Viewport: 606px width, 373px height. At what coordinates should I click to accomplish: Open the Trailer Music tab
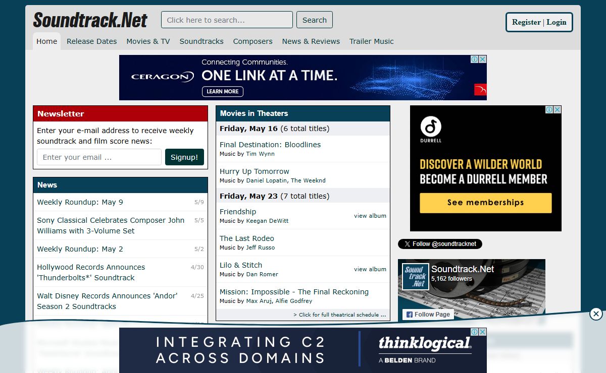tap(372, 41)
